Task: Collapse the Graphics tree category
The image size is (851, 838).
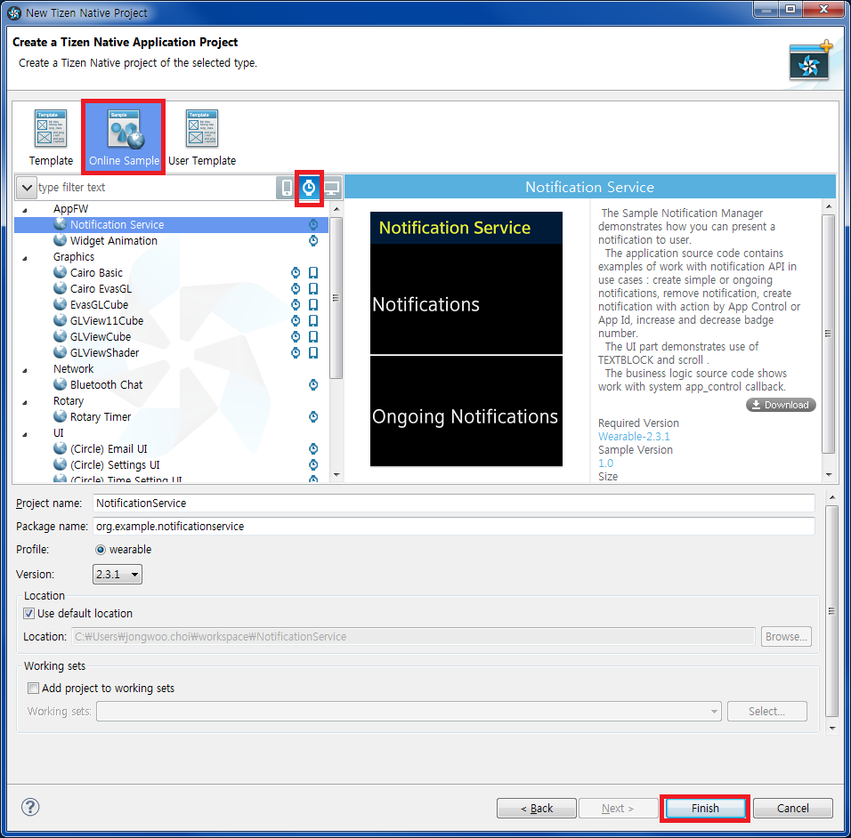Action: pyautogui.click(x=25, y=257)
